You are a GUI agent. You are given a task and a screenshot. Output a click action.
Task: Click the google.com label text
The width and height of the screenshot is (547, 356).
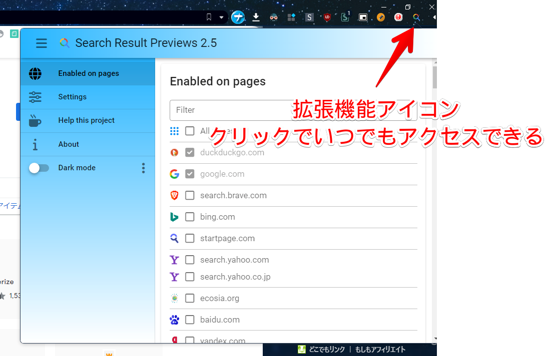coord(222,174)
